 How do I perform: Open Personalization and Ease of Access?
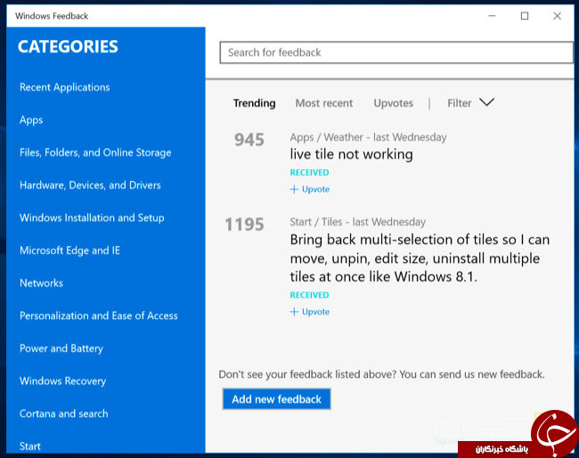point(99,315)
